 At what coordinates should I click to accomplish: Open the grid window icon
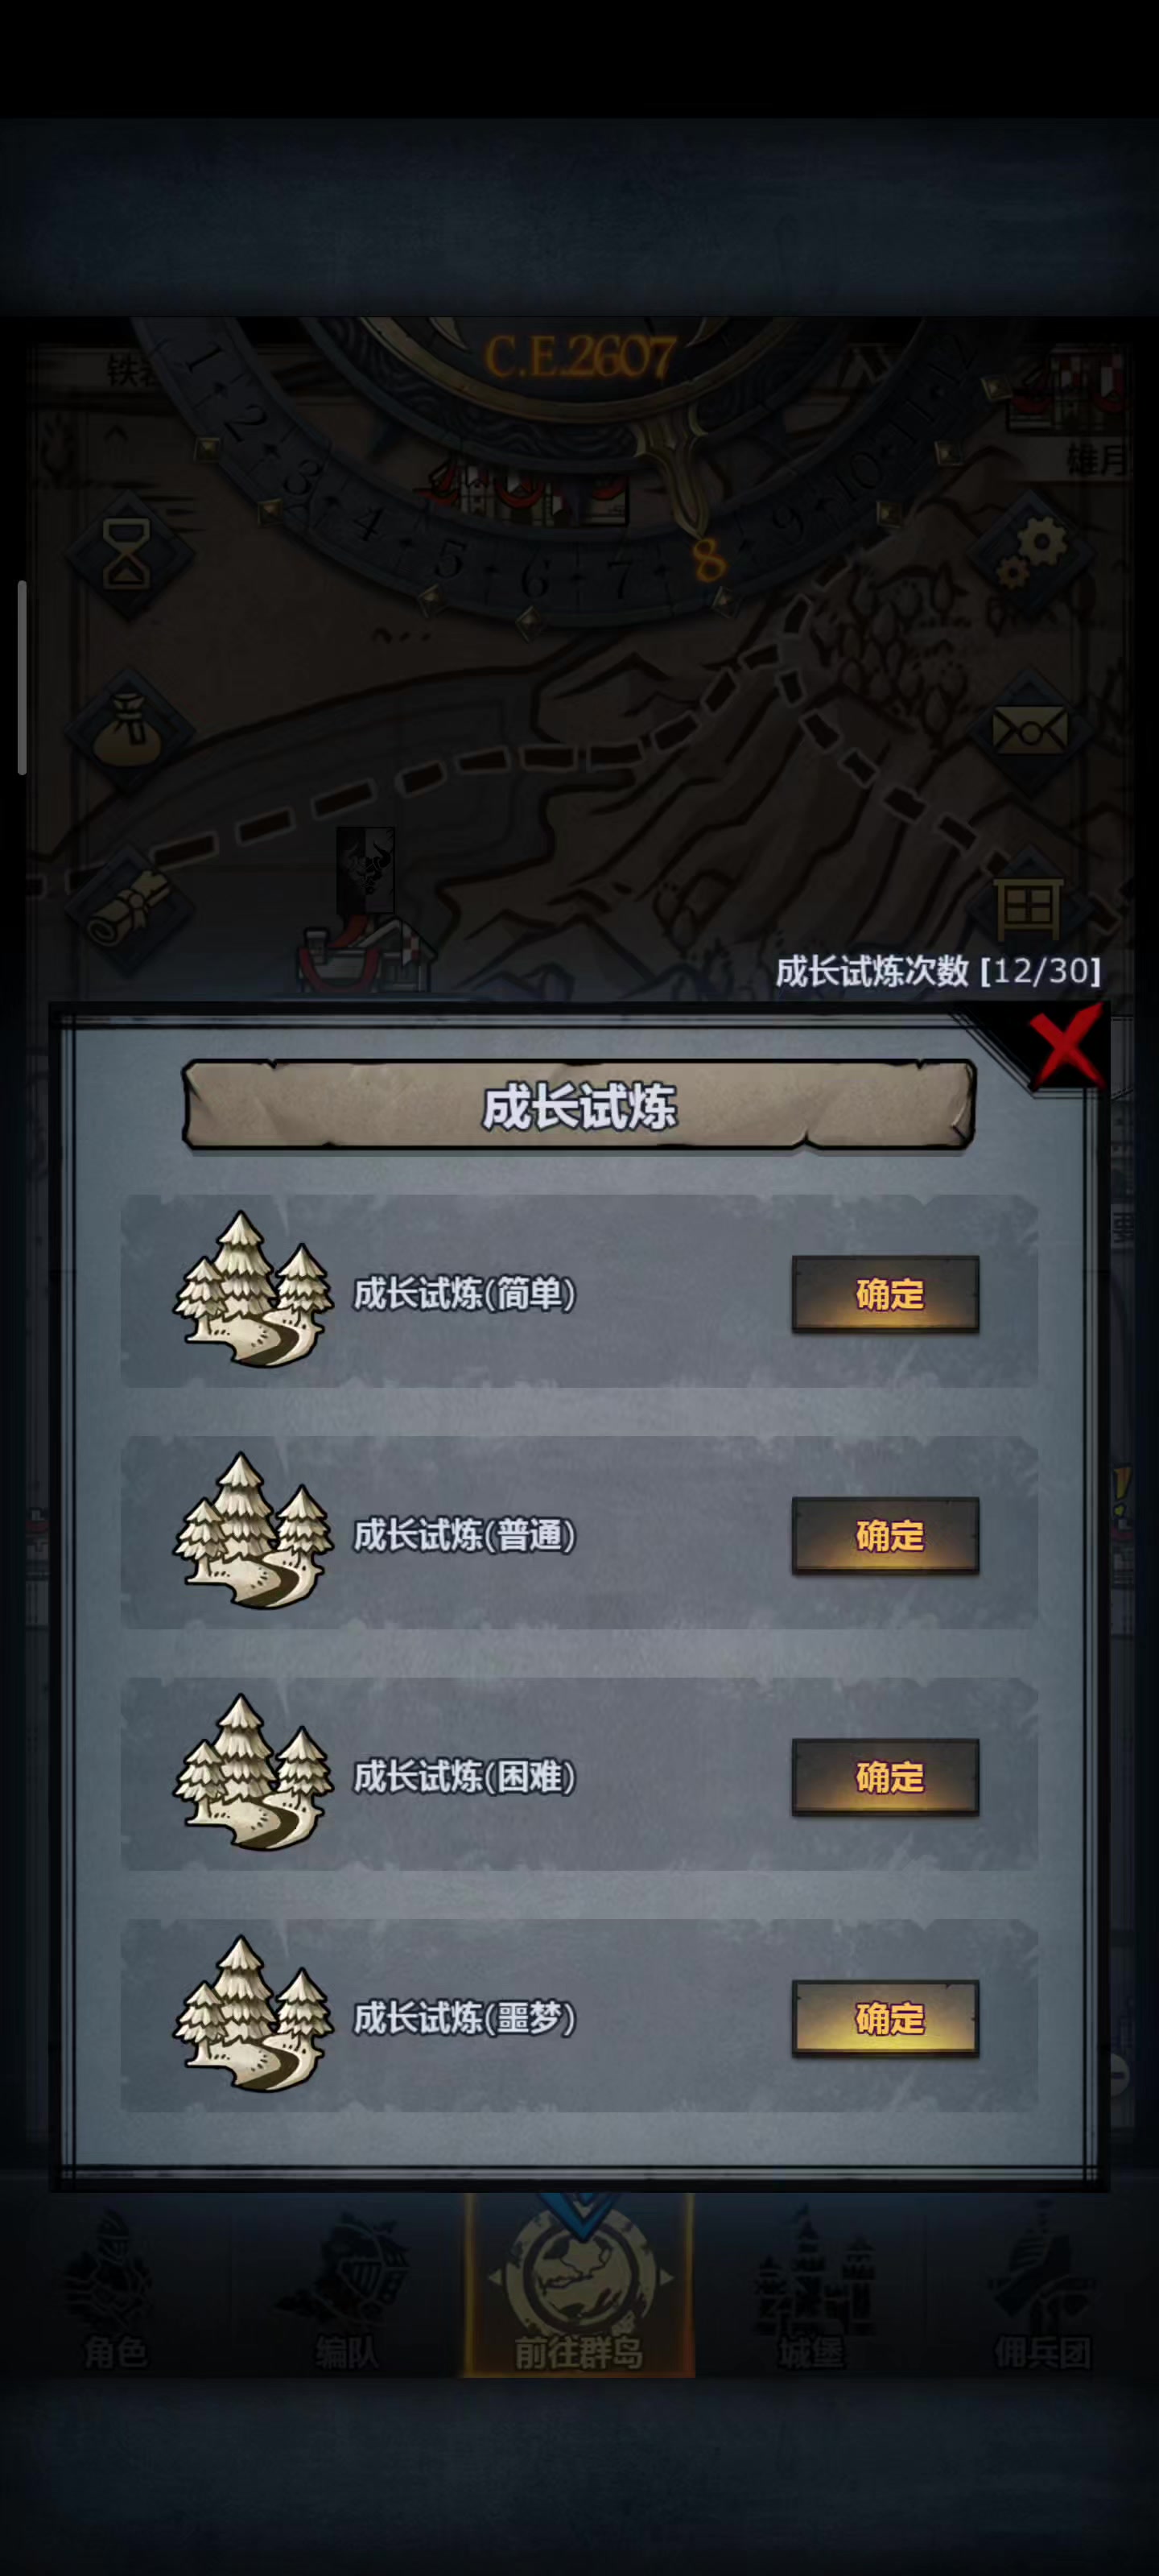[x=1028, y=906]
